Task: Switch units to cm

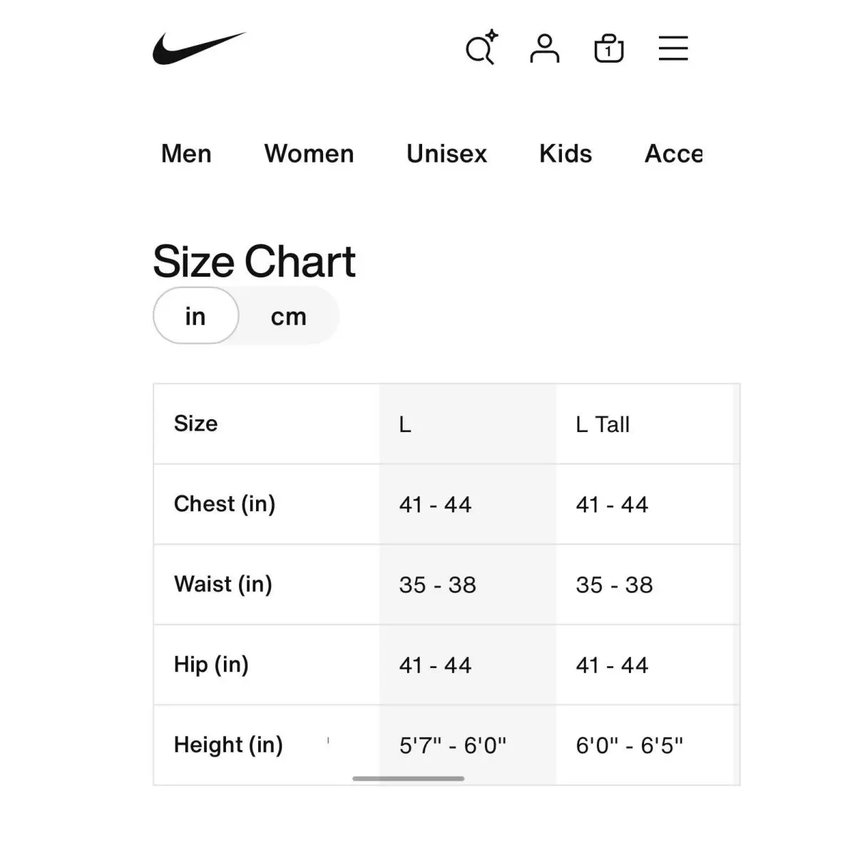Action: [289, 317]
